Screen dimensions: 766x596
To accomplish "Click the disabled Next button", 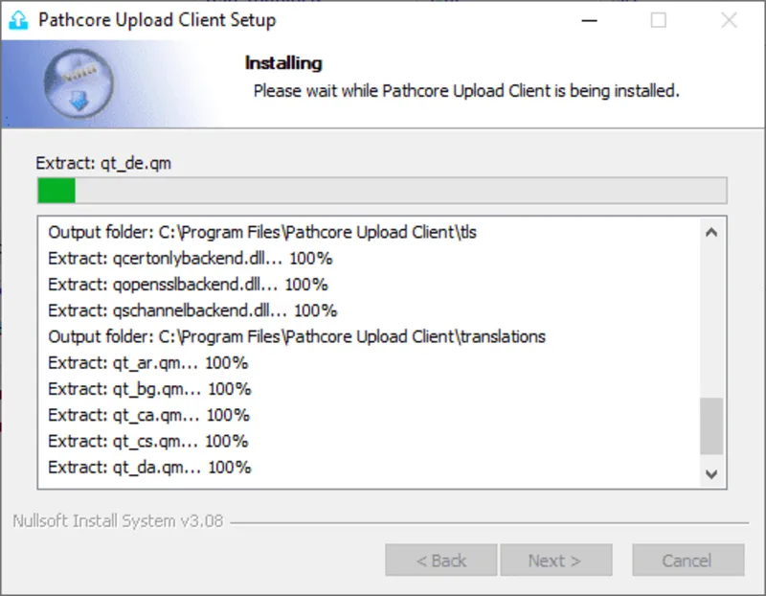I will pyautogui.click(x=556, y=561).
